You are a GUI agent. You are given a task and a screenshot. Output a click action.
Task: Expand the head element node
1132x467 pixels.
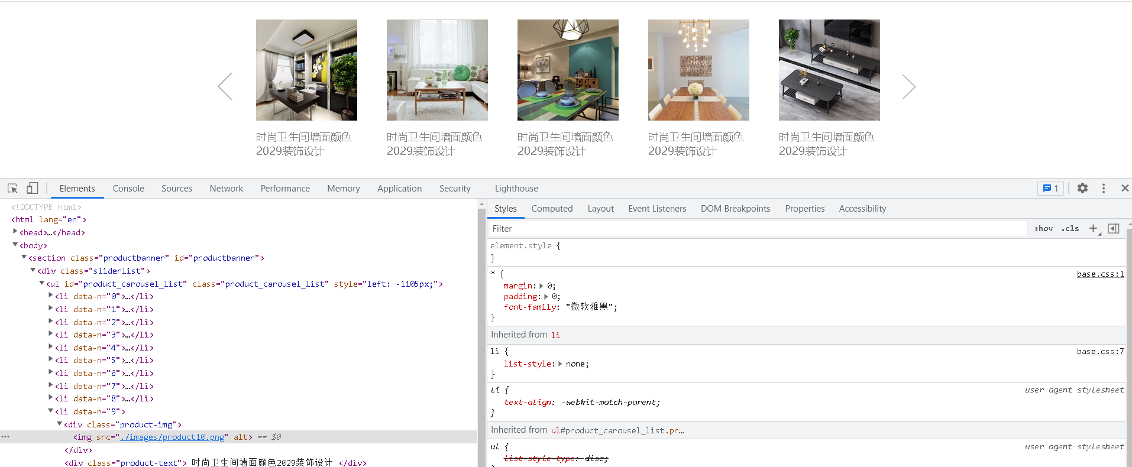(x=15, y=232)
